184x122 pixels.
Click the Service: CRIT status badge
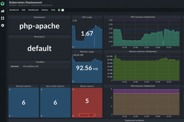click(x=87, y=115)
